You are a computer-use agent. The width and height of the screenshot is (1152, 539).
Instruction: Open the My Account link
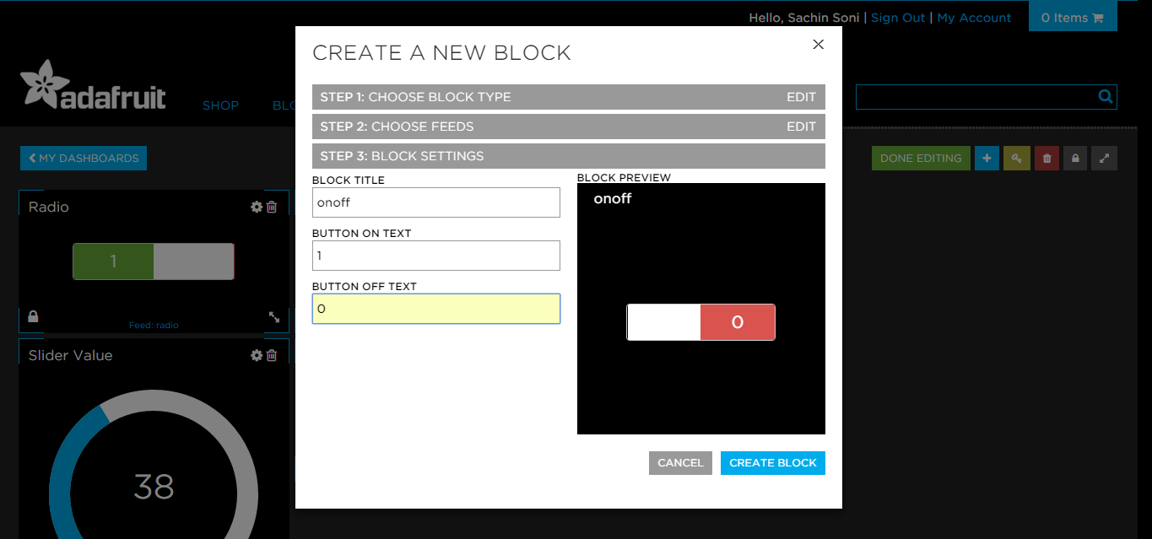click(x=974, y=18)
